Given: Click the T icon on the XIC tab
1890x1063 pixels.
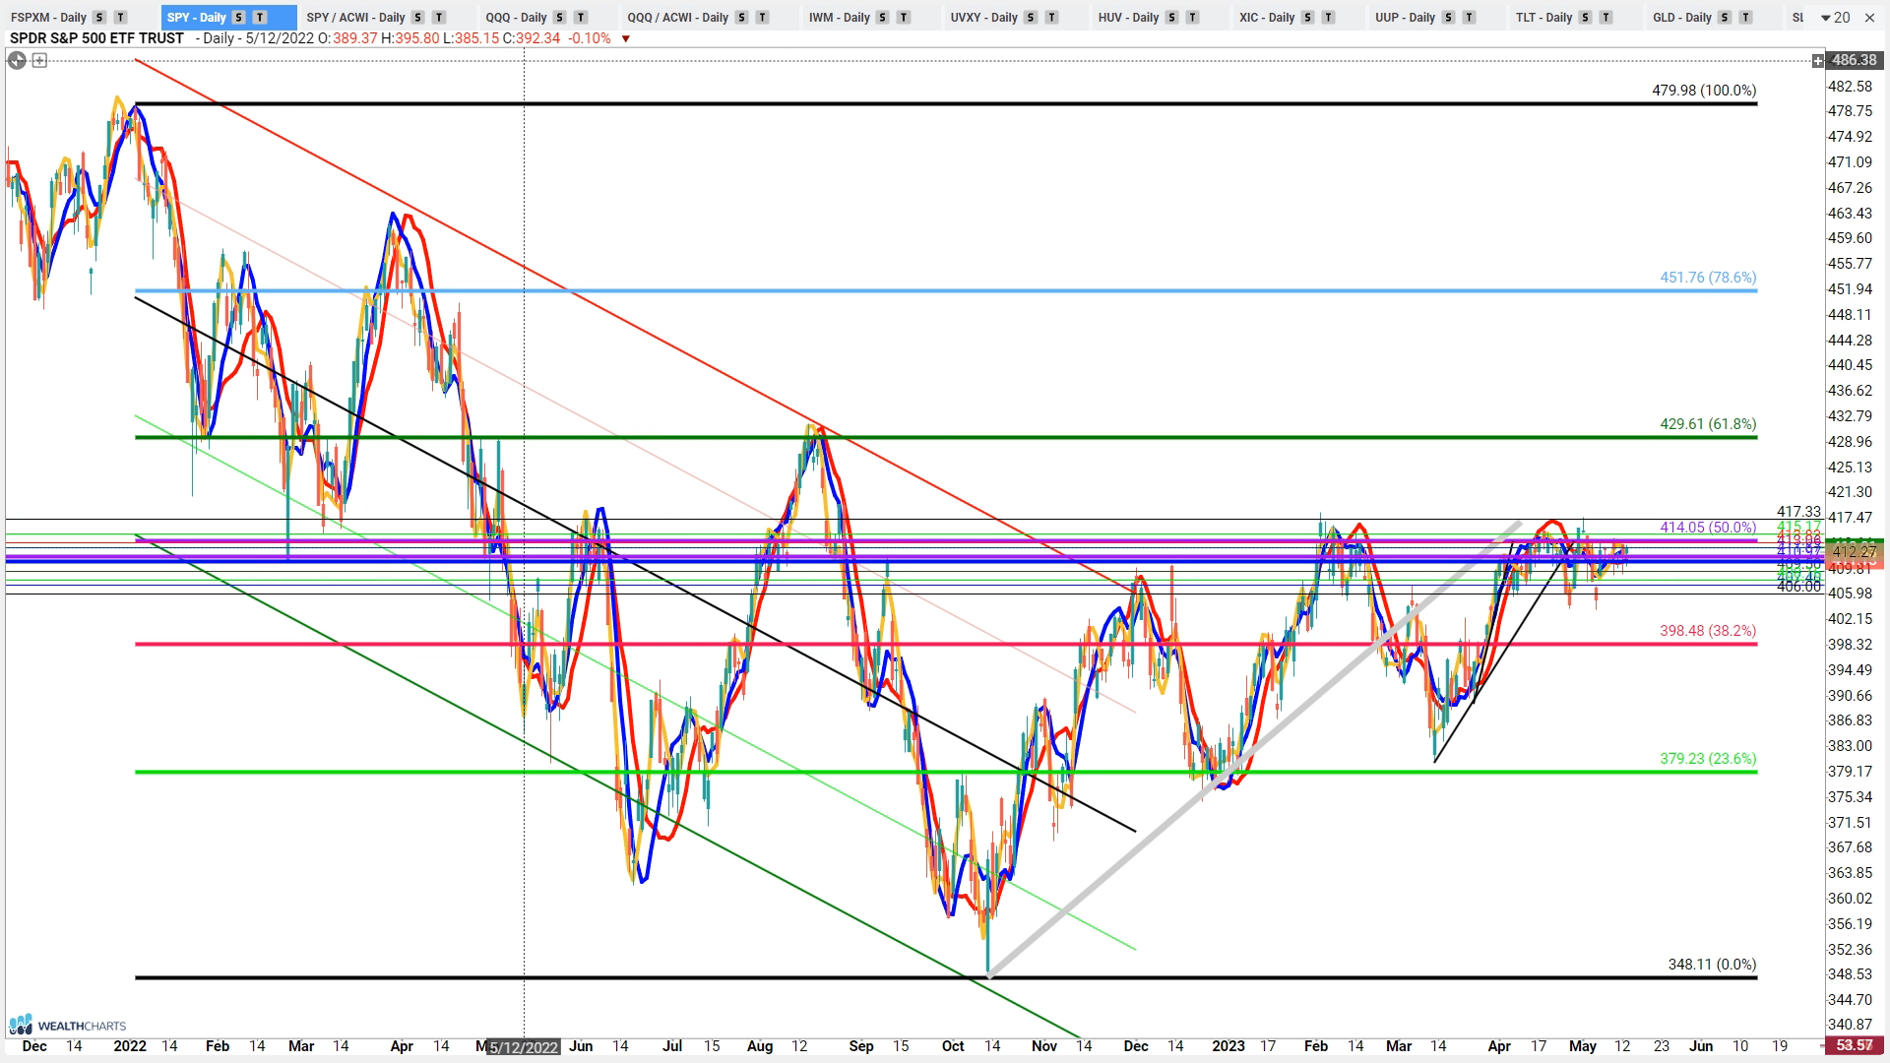Looking at the screenshot, I should [x=1328, y=17].
